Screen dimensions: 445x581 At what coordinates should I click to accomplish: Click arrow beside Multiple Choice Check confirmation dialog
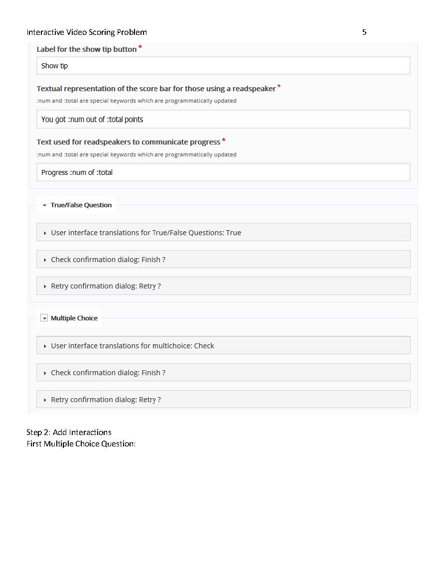click(x=45, y=373)
